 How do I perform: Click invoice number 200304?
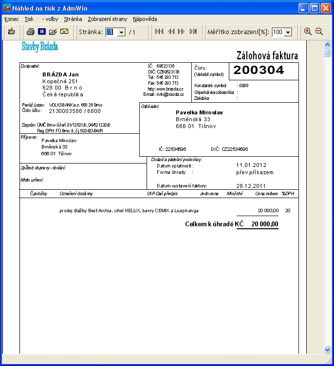(259, 70)
